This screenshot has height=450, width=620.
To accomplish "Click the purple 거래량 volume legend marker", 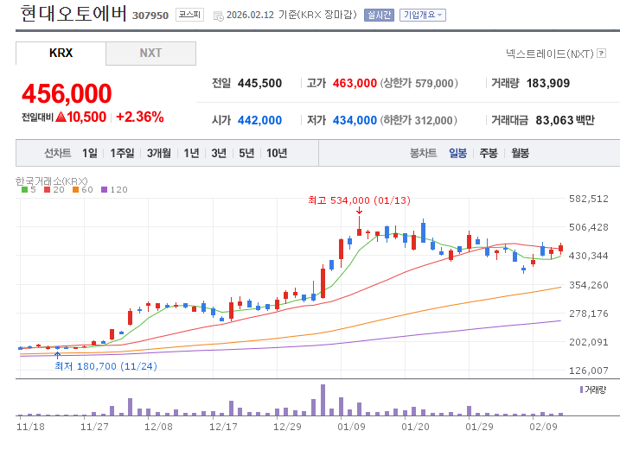I will (581, 390).
